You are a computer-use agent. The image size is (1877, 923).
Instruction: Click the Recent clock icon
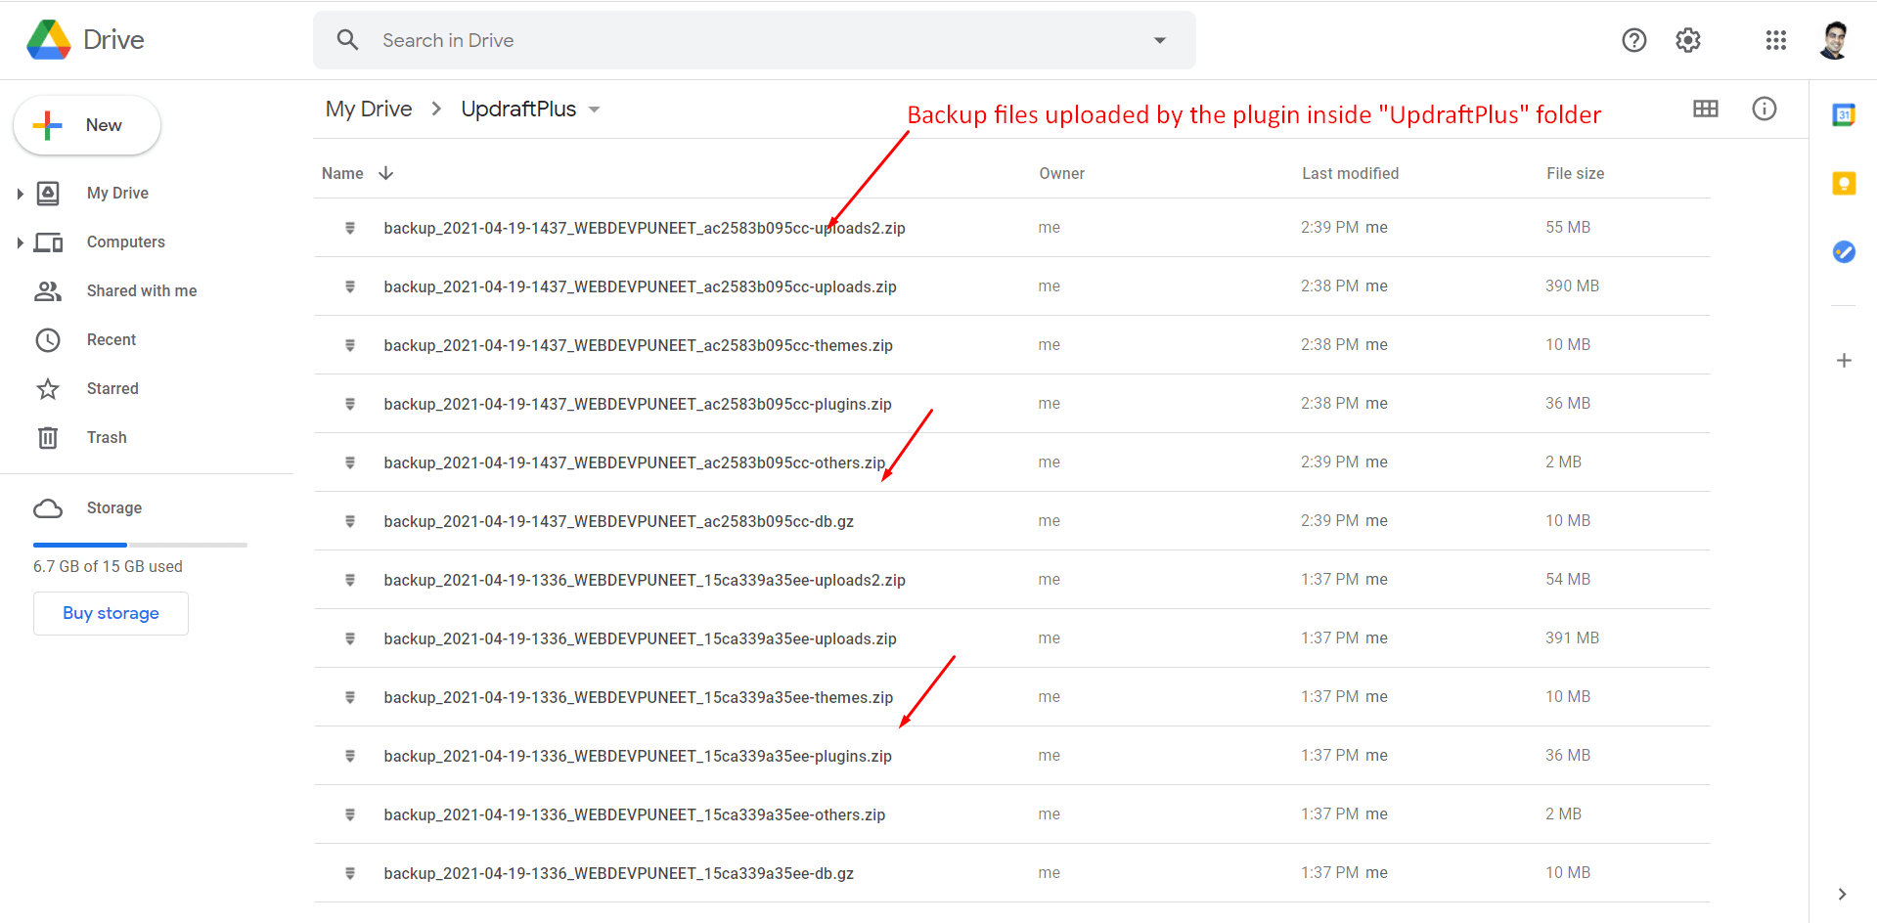48,340
